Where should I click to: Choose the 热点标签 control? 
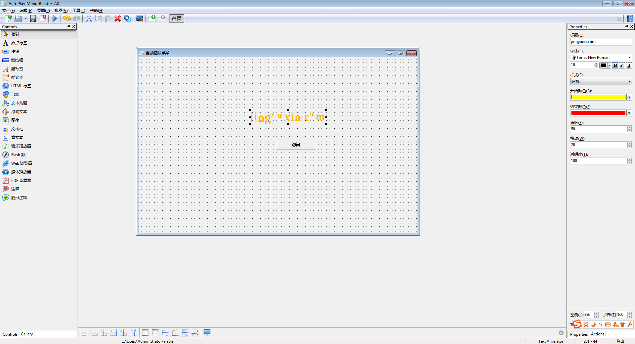(39, 43)
